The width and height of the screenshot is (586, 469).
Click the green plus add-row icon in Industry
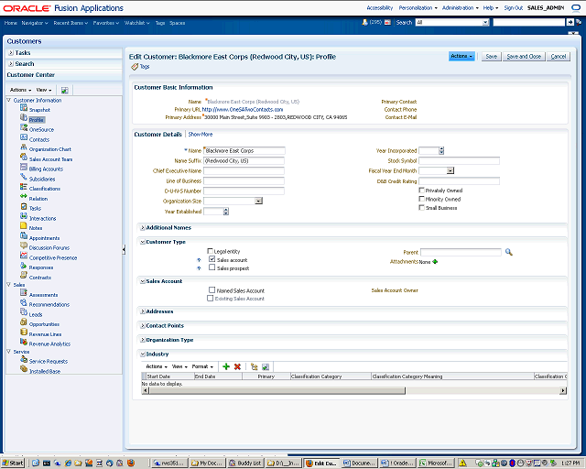coord(226,366)
